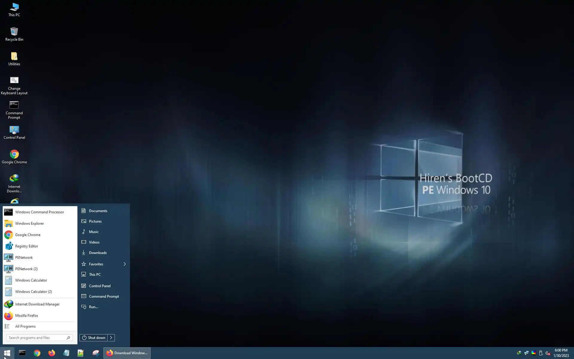Open Registry Editor from start menu
Screen dimensions: 574x359
(26, 246)
